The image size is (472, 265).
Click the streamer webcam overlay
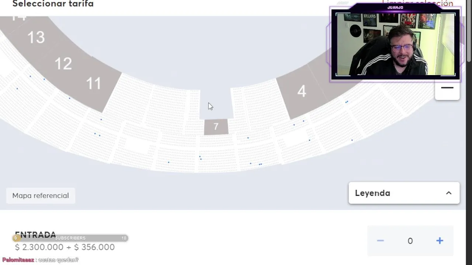click(x=395, y=44)
